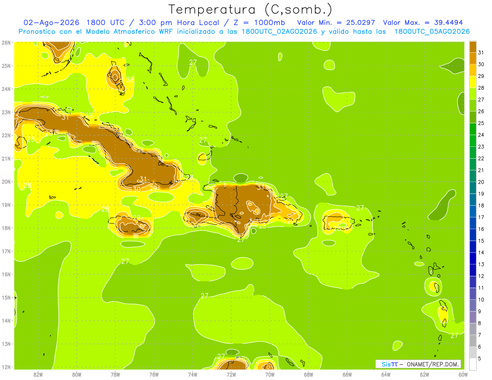Click the legend value 8 beside the color bar
Viewport: 492px width, 380px height.
[480, 323]
